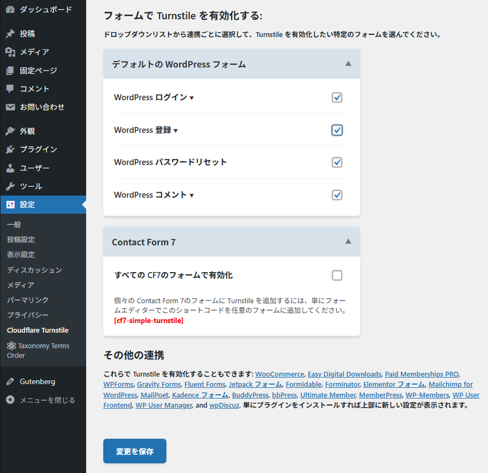Disable the WordPress パスワードリセット checkbox
Screen dimensions: 488x473
click(x=337, y=162)
